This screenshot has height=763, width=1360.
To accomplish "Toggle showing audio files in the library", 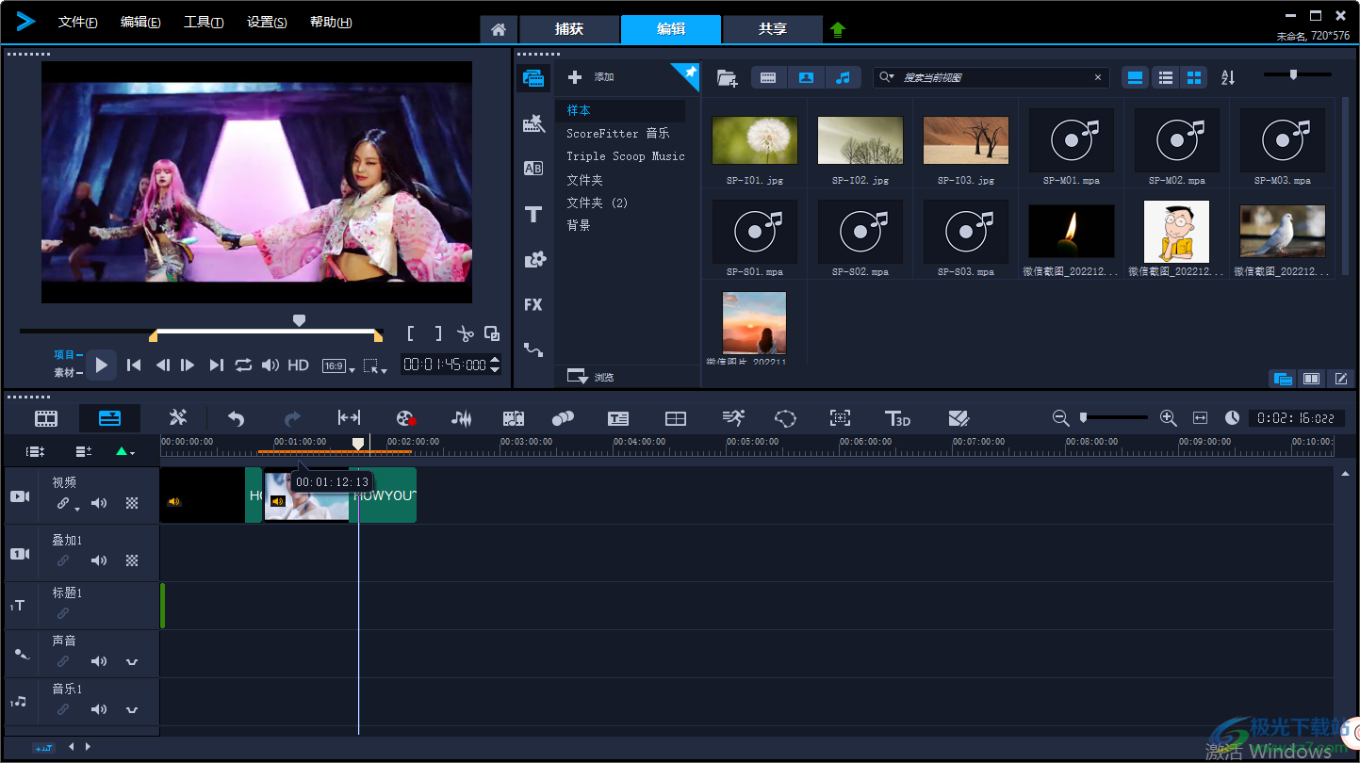I will (x=843, y=78).
